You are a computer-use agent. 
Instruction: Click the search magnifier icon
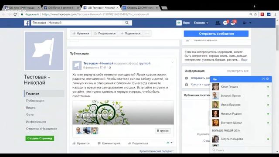tap(127, 23)
